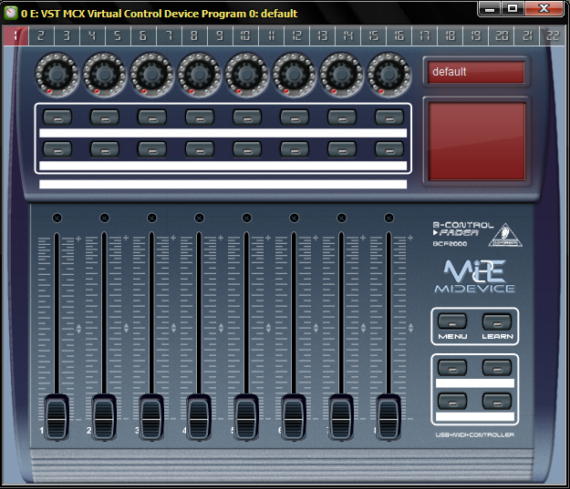Click the application icon in title bar
This screenshot has width=570, height=489.
coord(11,14)
